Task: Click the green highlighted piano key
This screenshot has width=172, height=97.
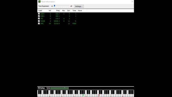Action: coord(83,95)
